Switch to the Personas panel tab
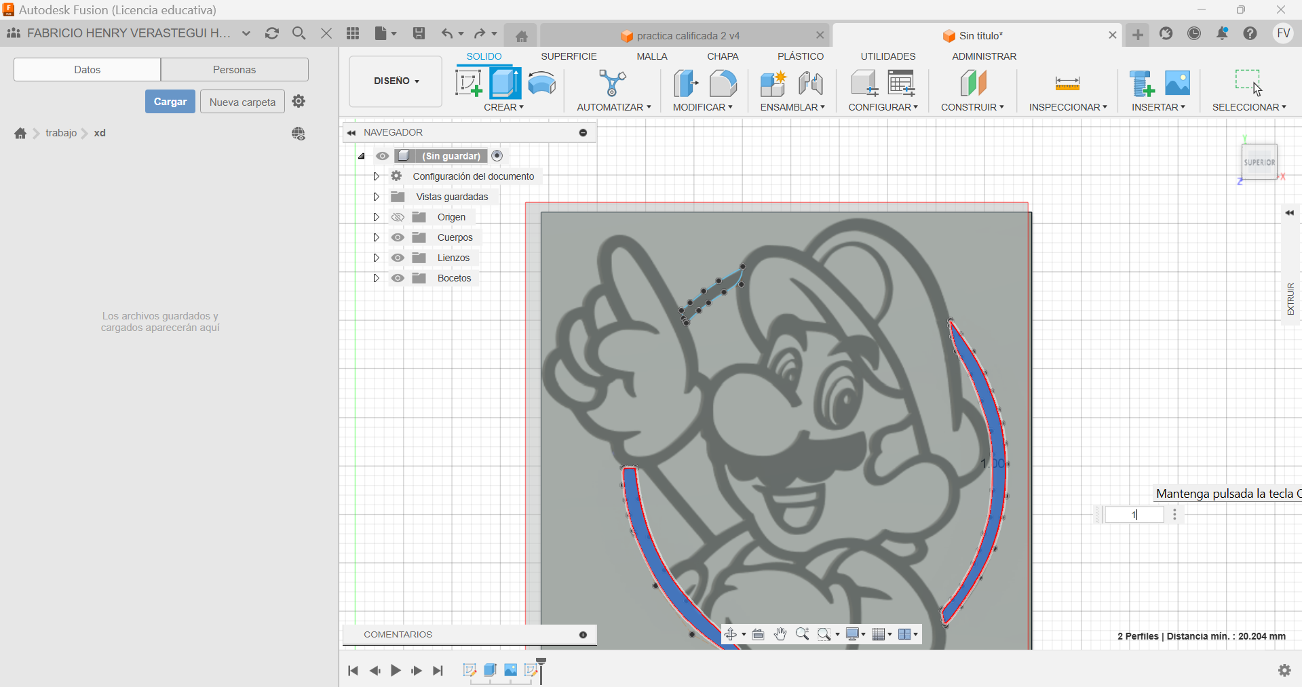 (235, 69)
